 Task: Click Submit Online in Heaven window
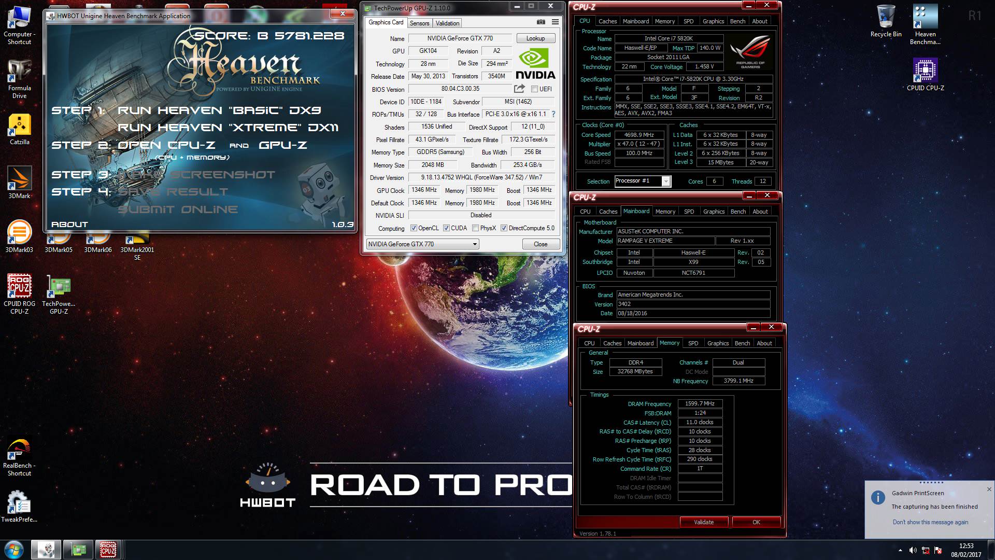[178, 209]
